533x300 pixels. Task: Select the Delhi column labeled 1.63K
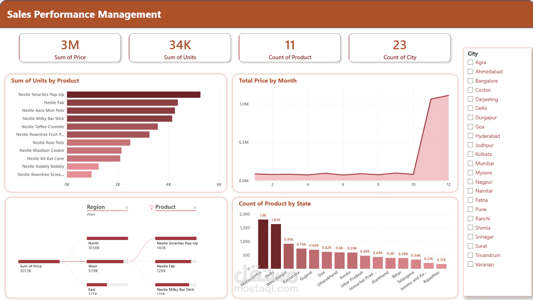click(276, 246)
